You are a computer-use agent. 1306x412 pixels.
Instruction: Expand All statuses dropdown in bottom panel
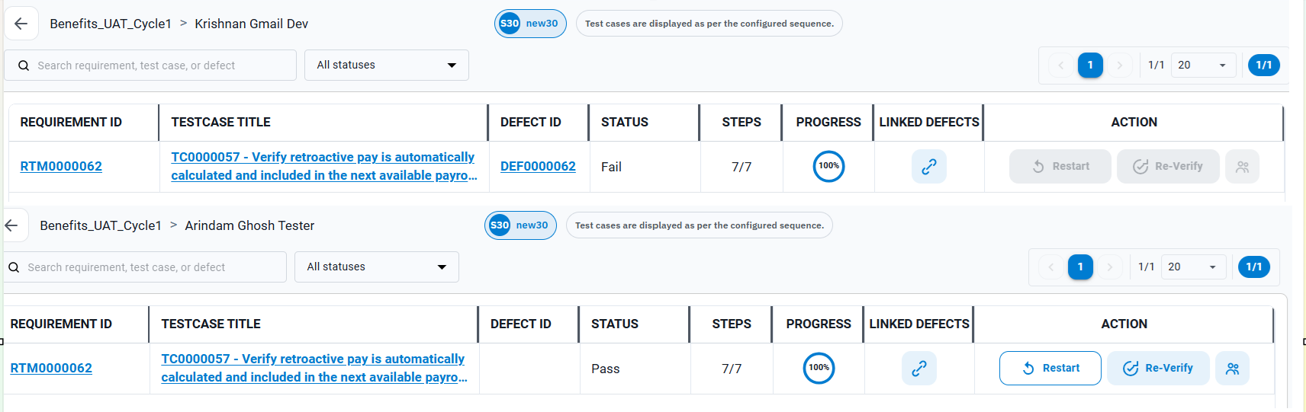pyautogui.click(x=377, y=267)
